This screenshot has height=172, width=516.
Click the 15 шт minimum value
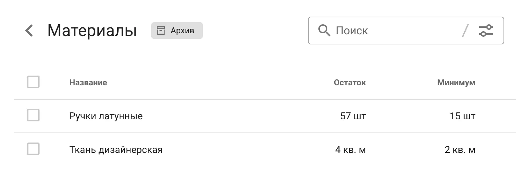pos(462,116)
